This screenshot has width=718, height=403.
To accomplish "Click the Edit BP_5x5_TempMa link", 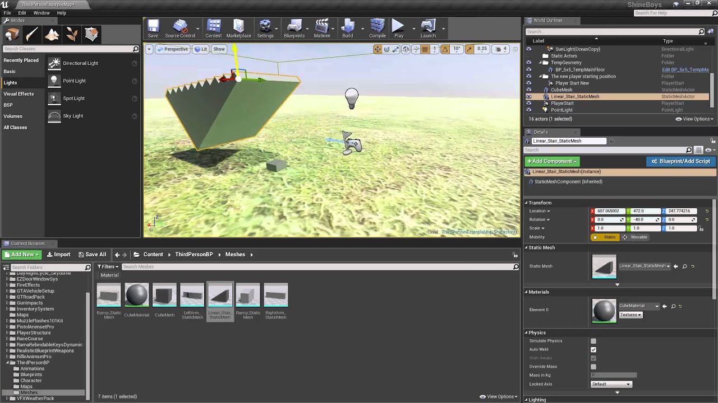I will (x=685, y=69).
